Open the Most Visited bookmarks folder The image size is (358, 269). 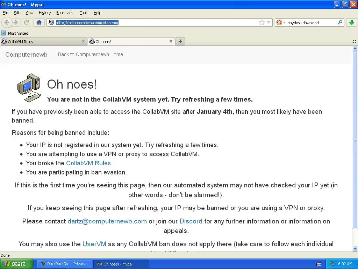point(15,33)
